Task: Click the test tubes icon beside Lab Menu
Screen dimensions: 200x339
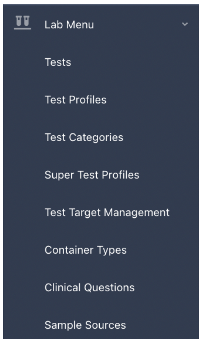Action: pyautogui.click(x=22, y=22)
